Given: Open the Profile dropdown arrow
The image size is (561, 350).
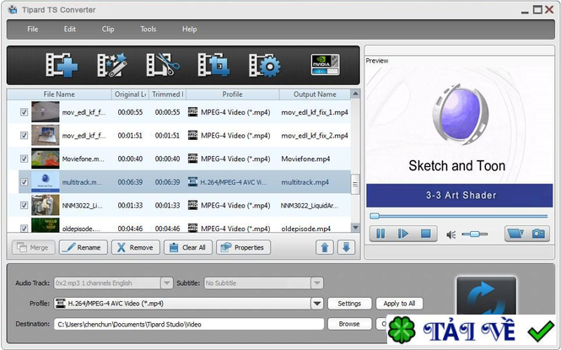Looking at the screenshot, I should [317, 304].
